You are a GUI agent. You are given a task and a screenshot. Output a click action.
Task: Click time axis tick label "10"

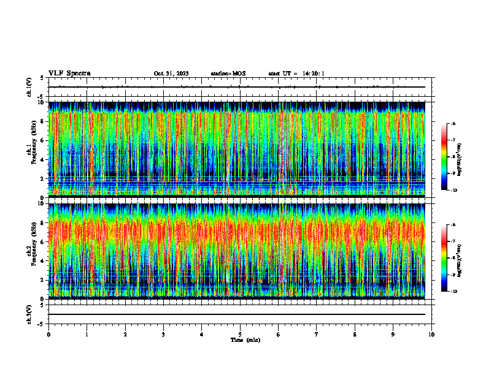coord(431,335)
